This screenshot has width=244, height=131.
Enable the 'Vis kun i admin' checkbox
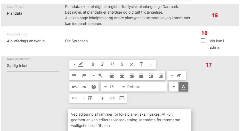pos(203,41)
